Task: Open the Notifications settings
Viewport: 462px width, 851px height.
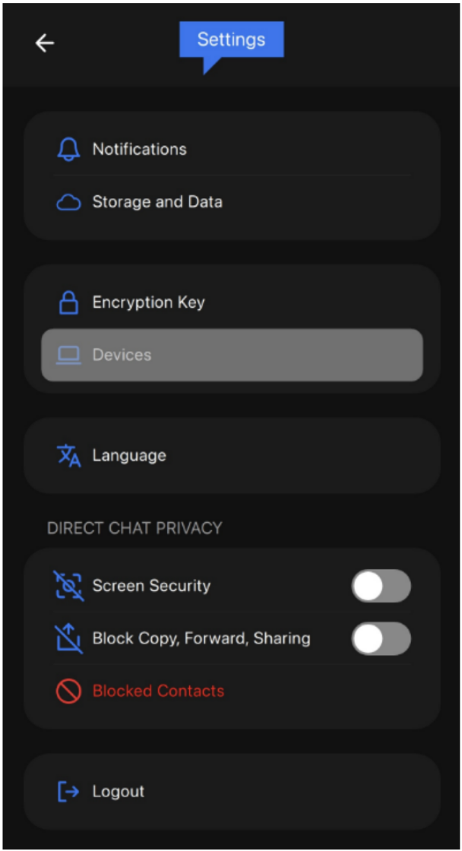Action: coord(232,149)
